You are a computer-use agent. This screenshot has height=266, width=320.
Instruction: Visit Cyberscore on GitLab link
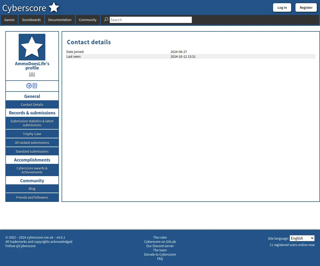point(160,242)
